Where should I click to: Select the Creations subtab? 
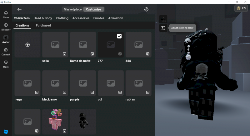[22, 25]
